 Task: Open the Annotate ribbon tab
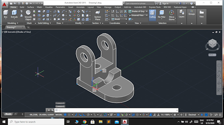pyautogui.click(x=80, y=7)
